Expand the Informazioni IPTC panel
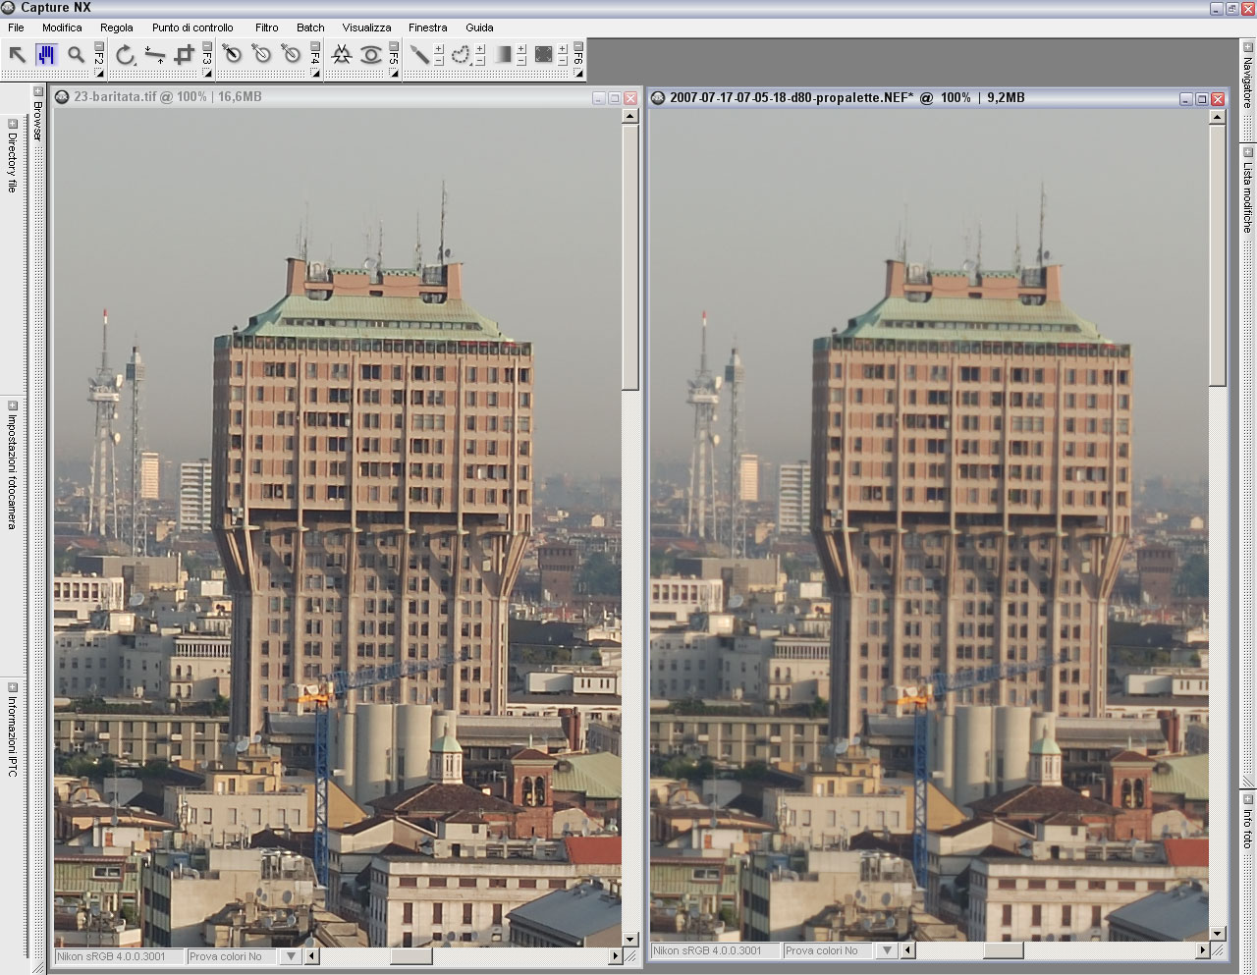Screen dimensions: 1257x975 pos(12,687)
